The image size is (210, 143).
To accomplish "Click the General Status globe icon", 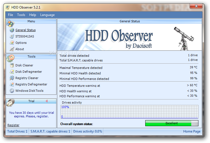I will 12,30.
